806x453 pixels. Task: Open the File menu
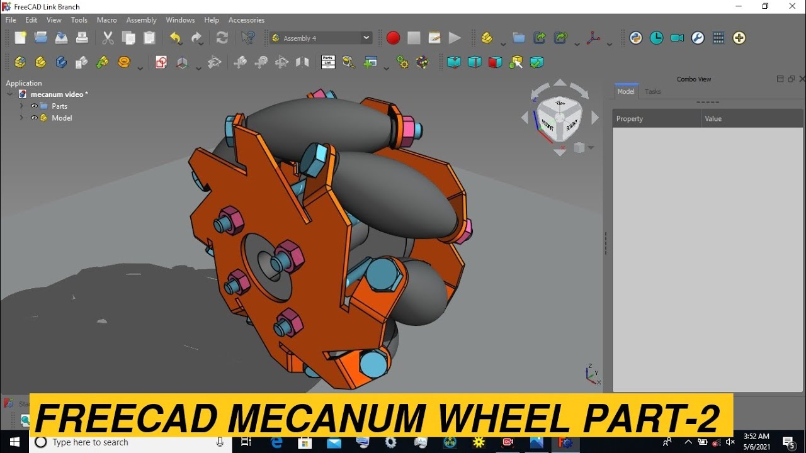[x=11, y=20]
